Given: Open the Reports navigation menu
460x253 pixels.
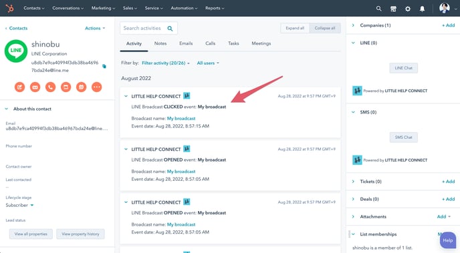Looking at the screenshot, I should [215, 8].
